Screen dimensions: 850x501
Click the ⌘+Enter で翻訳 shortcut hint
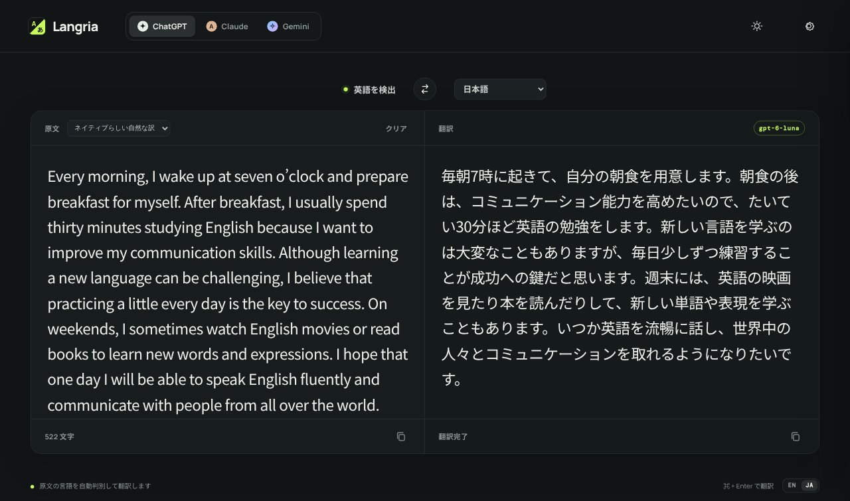point(748,486)
